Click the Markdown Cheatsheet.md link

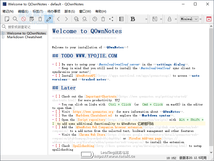(x=94, y=115)
